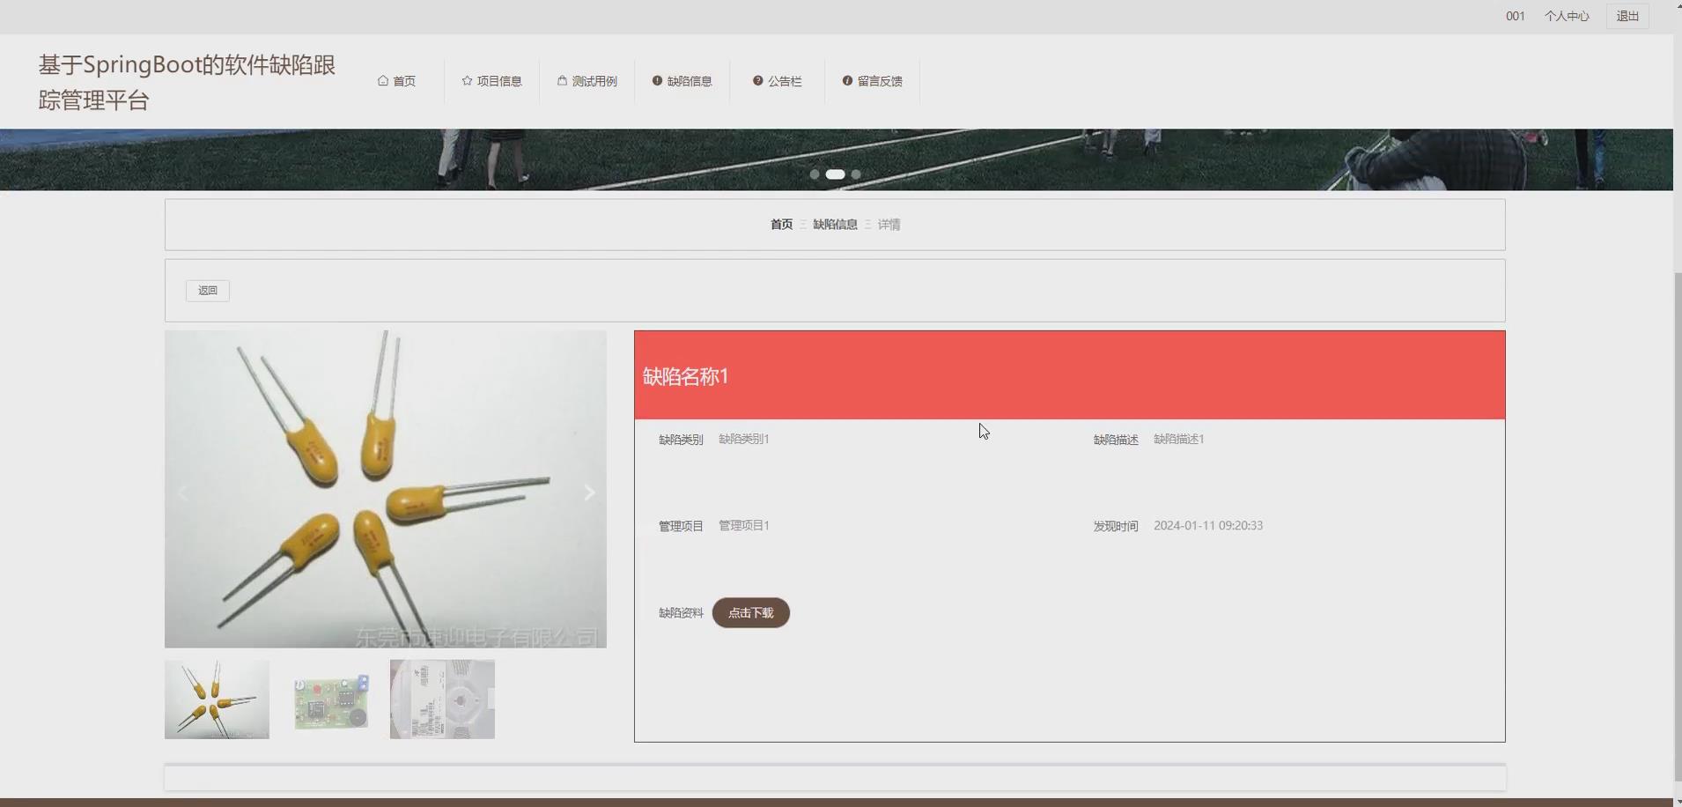This screenshot has width=1682, height=807.
Task: Select the home icon beside 首页
Action: coord(385,80)
